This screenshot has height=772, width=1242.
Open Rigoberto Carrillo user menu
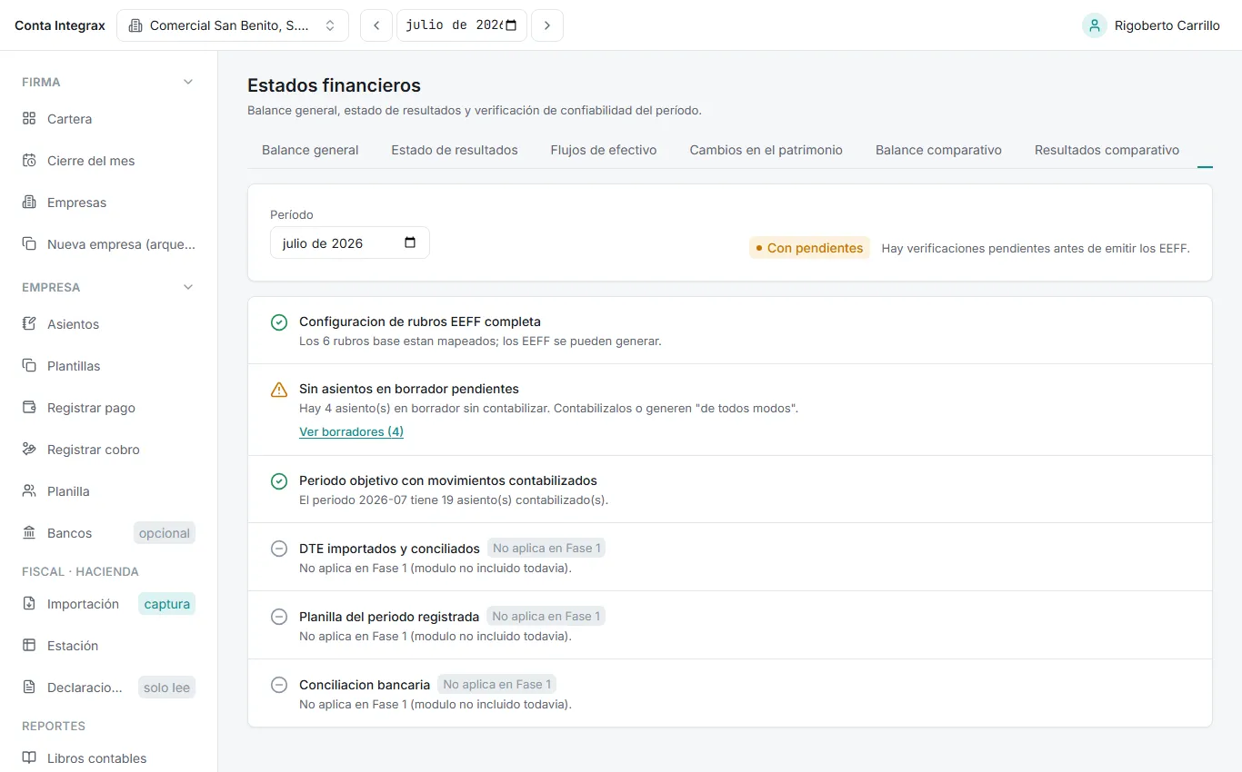(x=1151, y=25)
